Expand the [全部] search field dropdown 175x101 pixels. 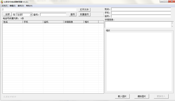coord(31,15)
